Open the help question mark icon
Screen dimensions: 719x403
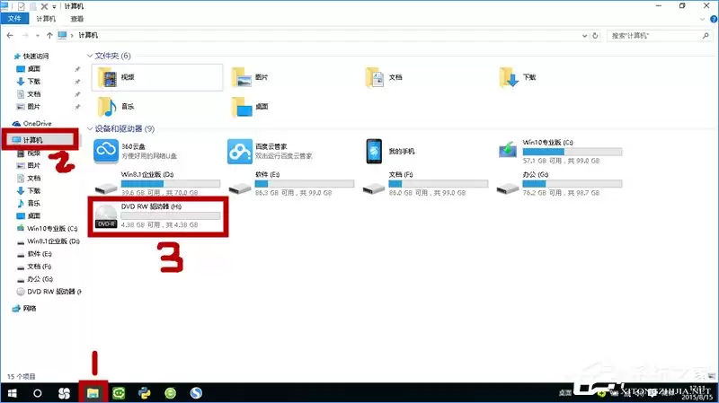click(x=714, y=19)
